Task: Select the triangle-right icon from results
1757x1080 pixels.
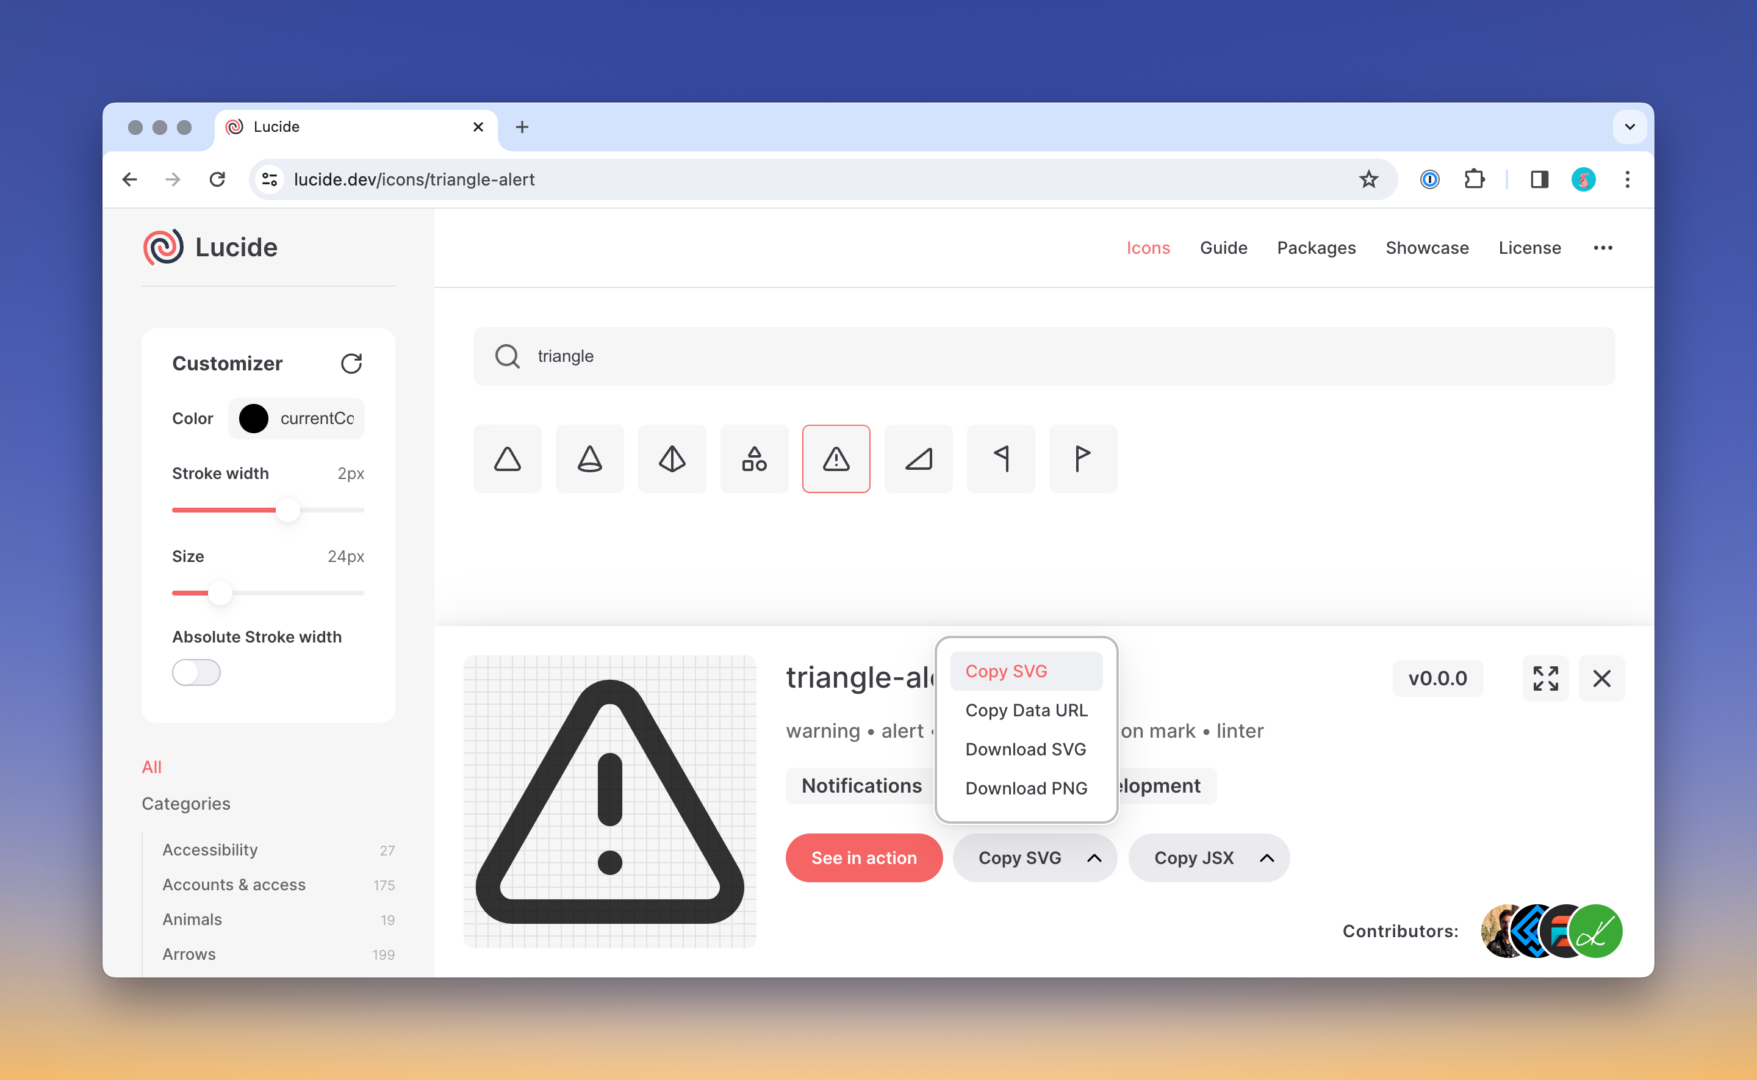Action: point(918,459)
